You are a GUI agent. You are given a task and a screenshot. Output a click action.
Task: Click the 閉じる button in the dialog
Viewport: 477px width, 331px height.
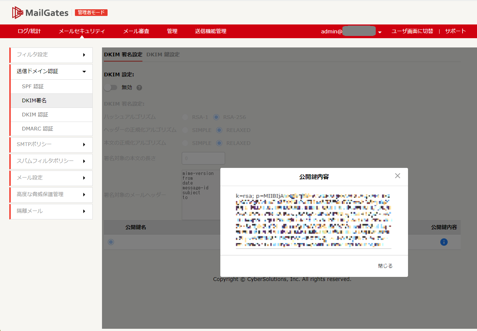pyautogui.click(x=385, y=266)
